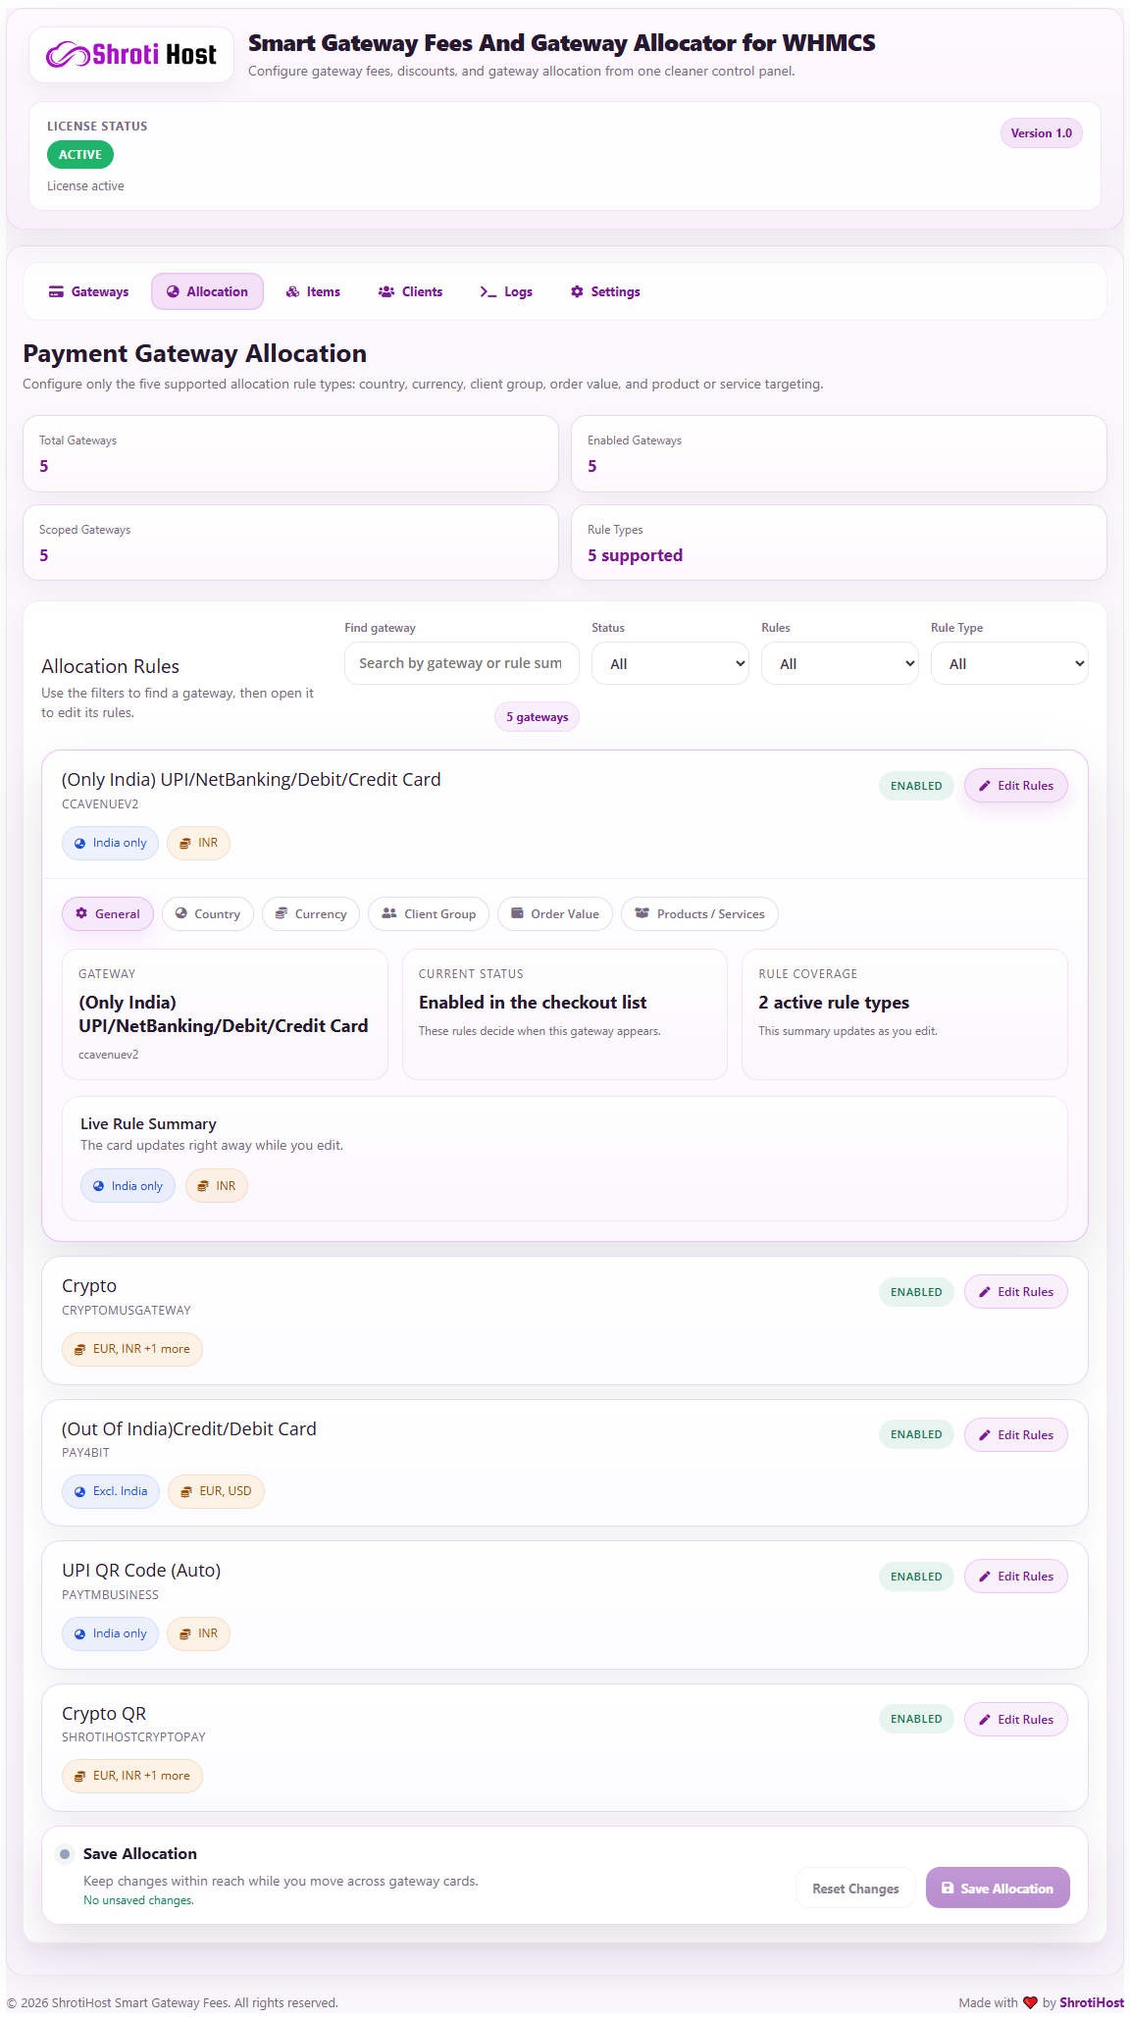Open the Status filter dropdown
Screen dimensions: 1130x2019
670,663
